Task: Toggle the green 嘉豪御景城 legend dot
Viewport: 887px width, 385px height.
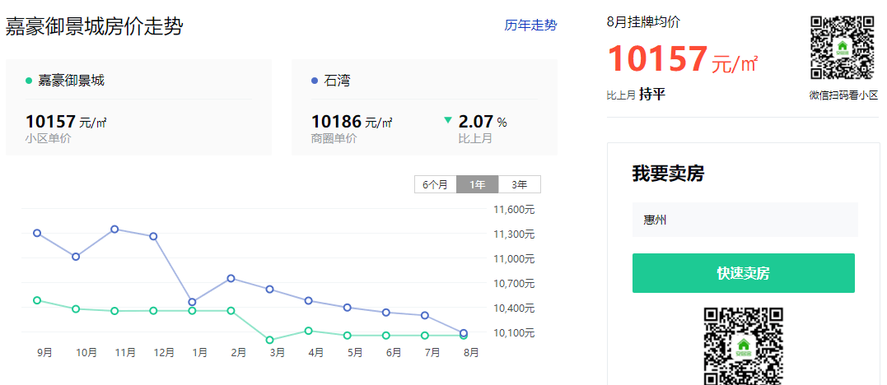Action: coord(29,81)
